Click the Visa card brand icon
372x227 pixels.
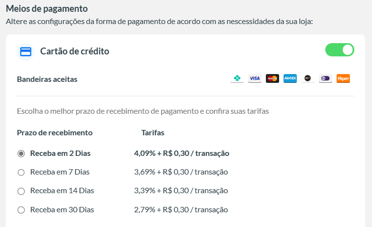pyautogui.click(x=255, y=78)
